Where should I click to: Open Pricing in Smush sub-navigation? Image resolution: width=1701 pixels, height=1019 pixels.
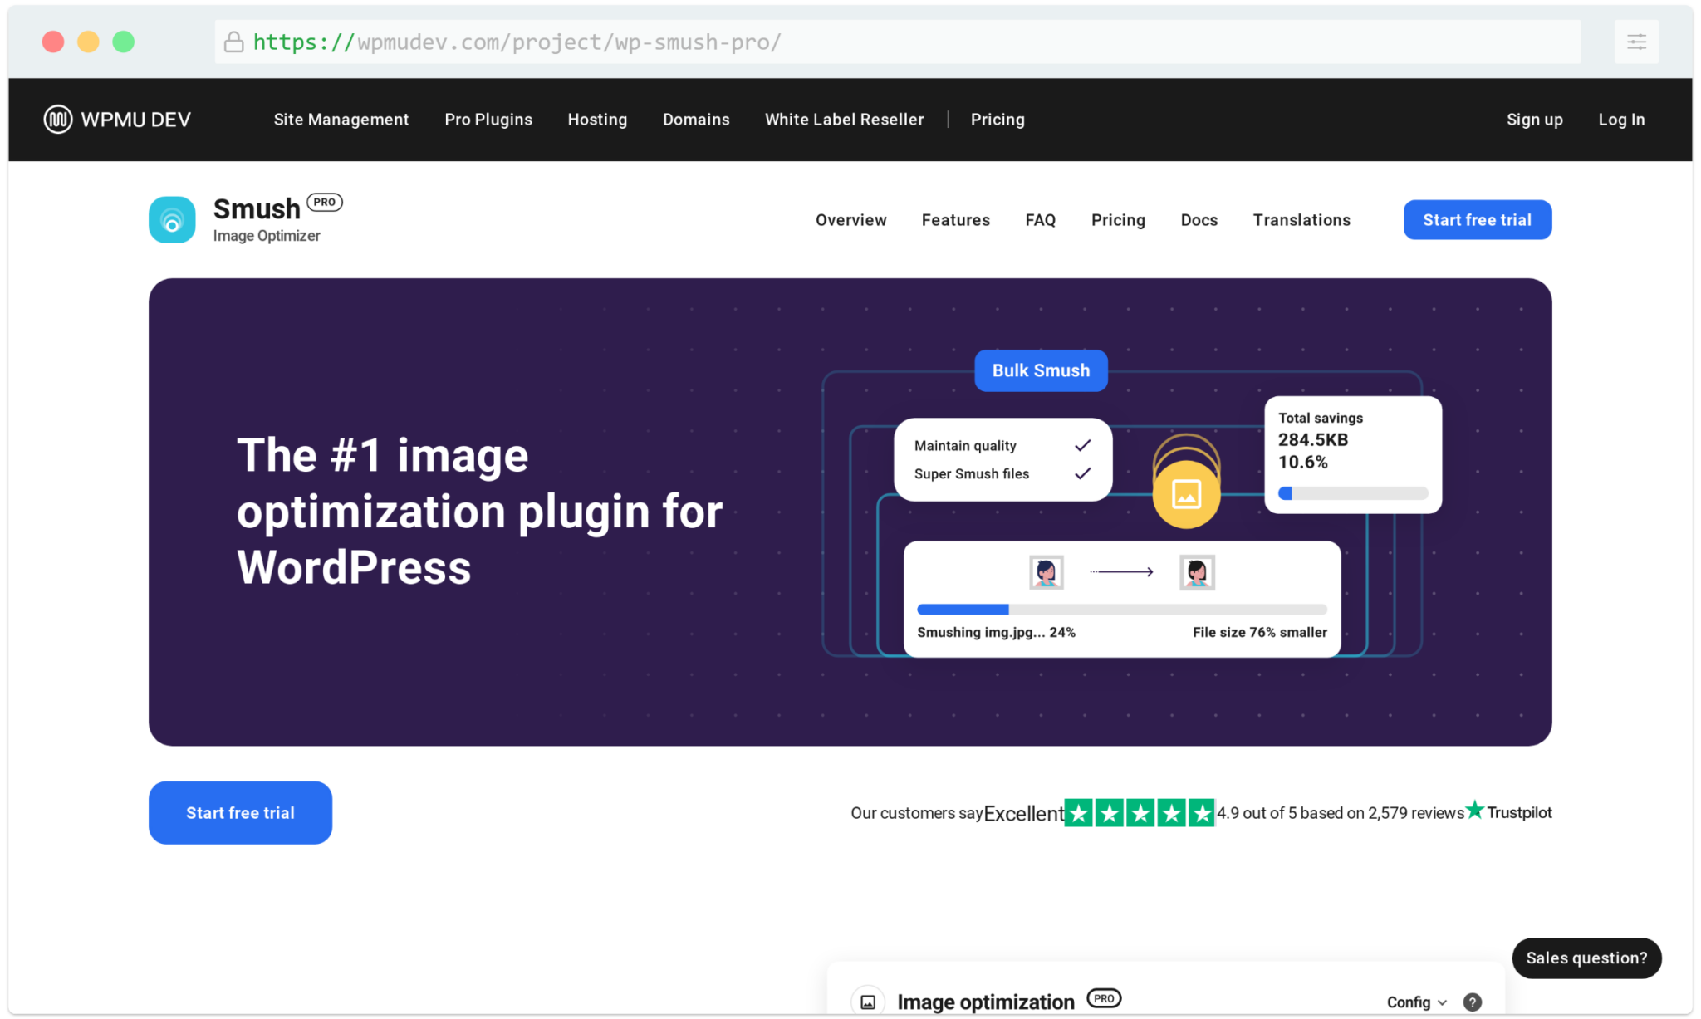[x=1118, y=220]
